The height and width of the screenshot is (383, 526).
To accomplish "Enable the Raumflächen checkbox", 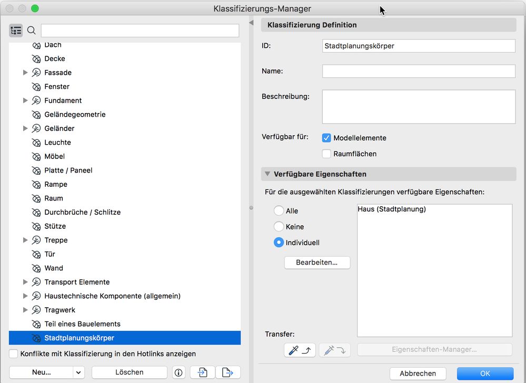I will (x=326, y=154).
